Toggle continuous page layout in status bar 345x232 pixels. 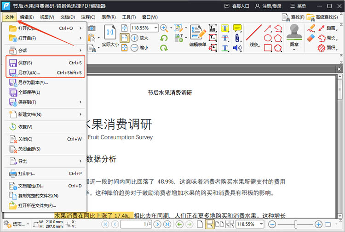click(x=209, y=224)
